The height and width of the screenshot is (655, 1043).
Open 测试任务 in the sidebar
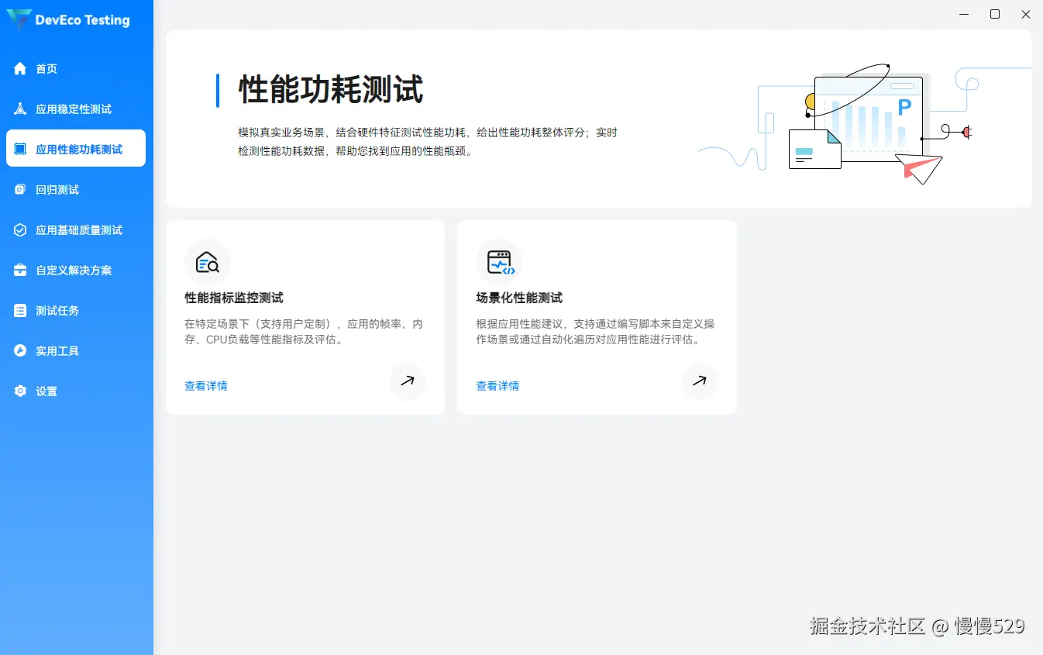(x=76, y=311)
